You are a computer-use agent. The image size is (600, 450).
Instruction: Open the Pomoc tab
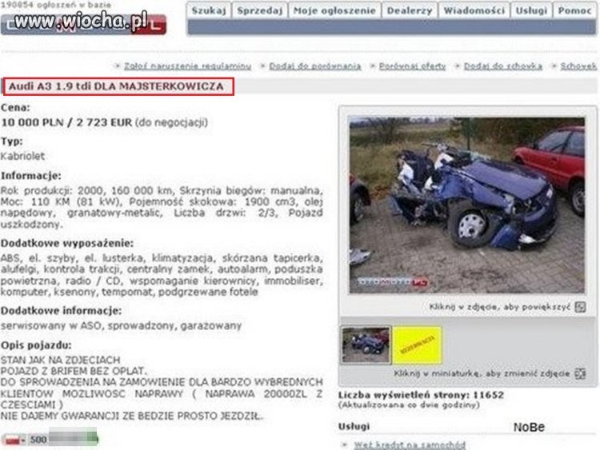(574, 10)
